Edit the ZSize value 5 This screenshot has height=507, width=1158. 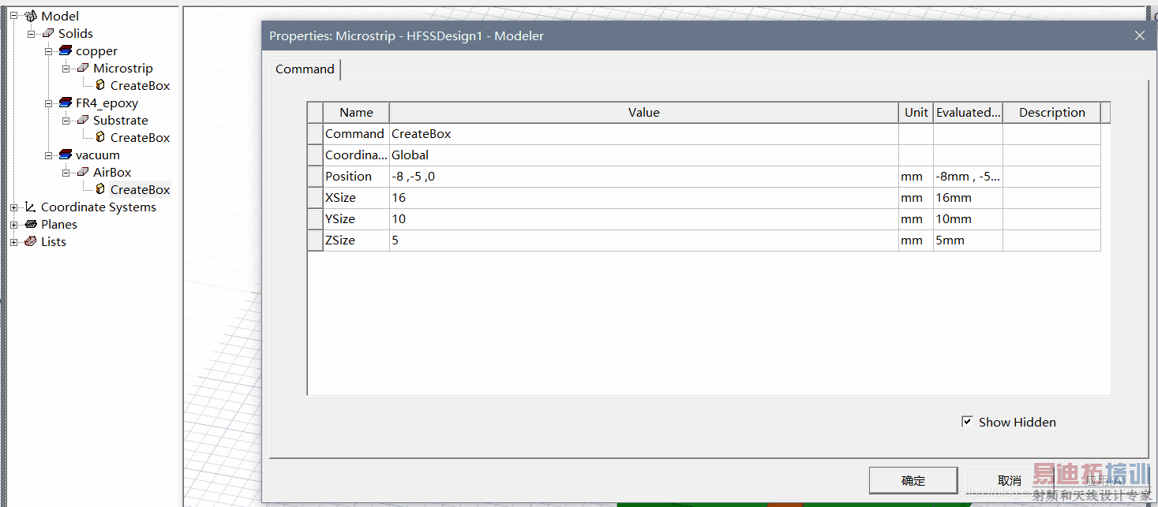tap(644, 240)
